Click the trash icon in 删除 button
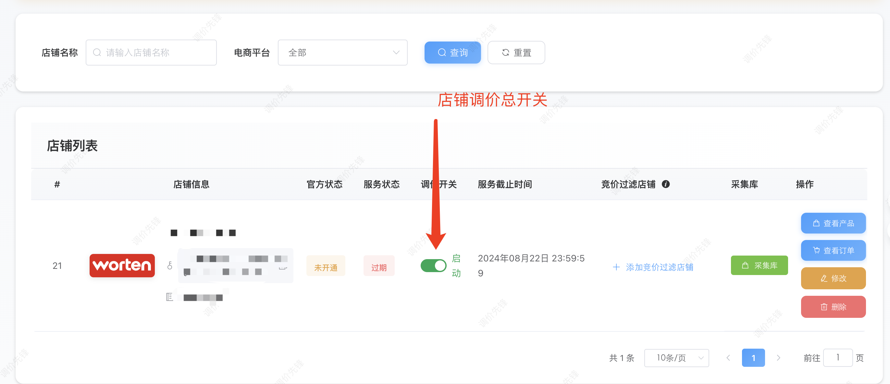This screenshot has width=890, height=384. coord(824,306)
